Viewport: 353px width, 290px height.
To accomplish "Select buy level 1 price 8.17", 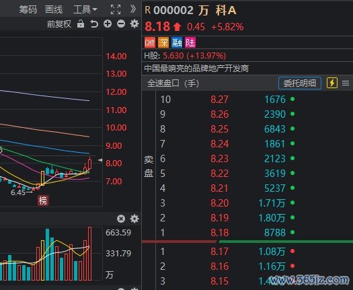I will (x=219, y=252).
